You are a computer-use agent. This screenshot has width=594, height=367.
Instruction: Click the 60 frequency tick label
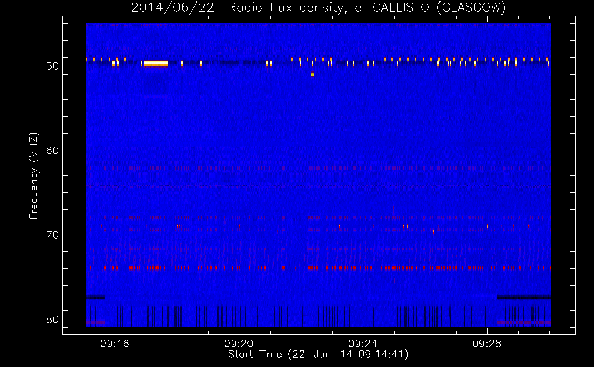pyautogui.click(x=52, y=150)
